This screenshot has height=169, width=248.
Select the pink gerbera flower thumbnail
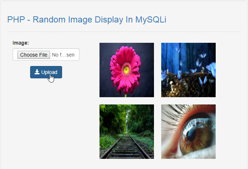click(127, 70)
